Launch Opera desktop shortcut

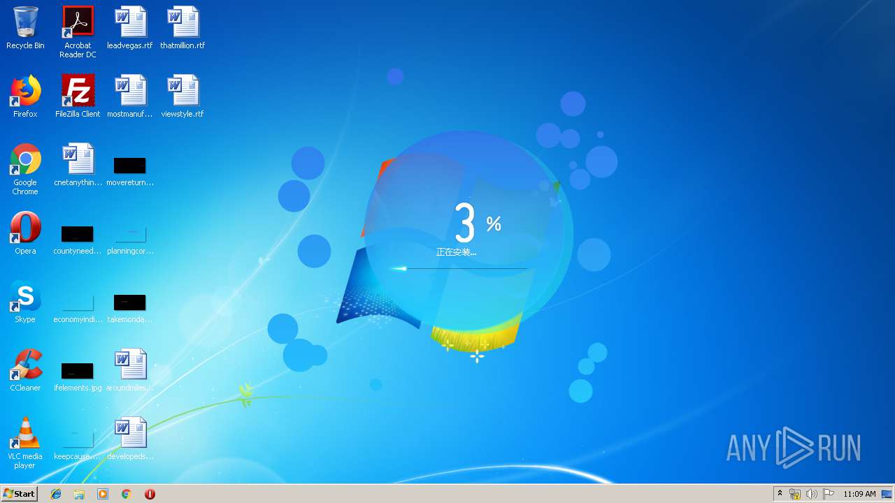point(25,233)
